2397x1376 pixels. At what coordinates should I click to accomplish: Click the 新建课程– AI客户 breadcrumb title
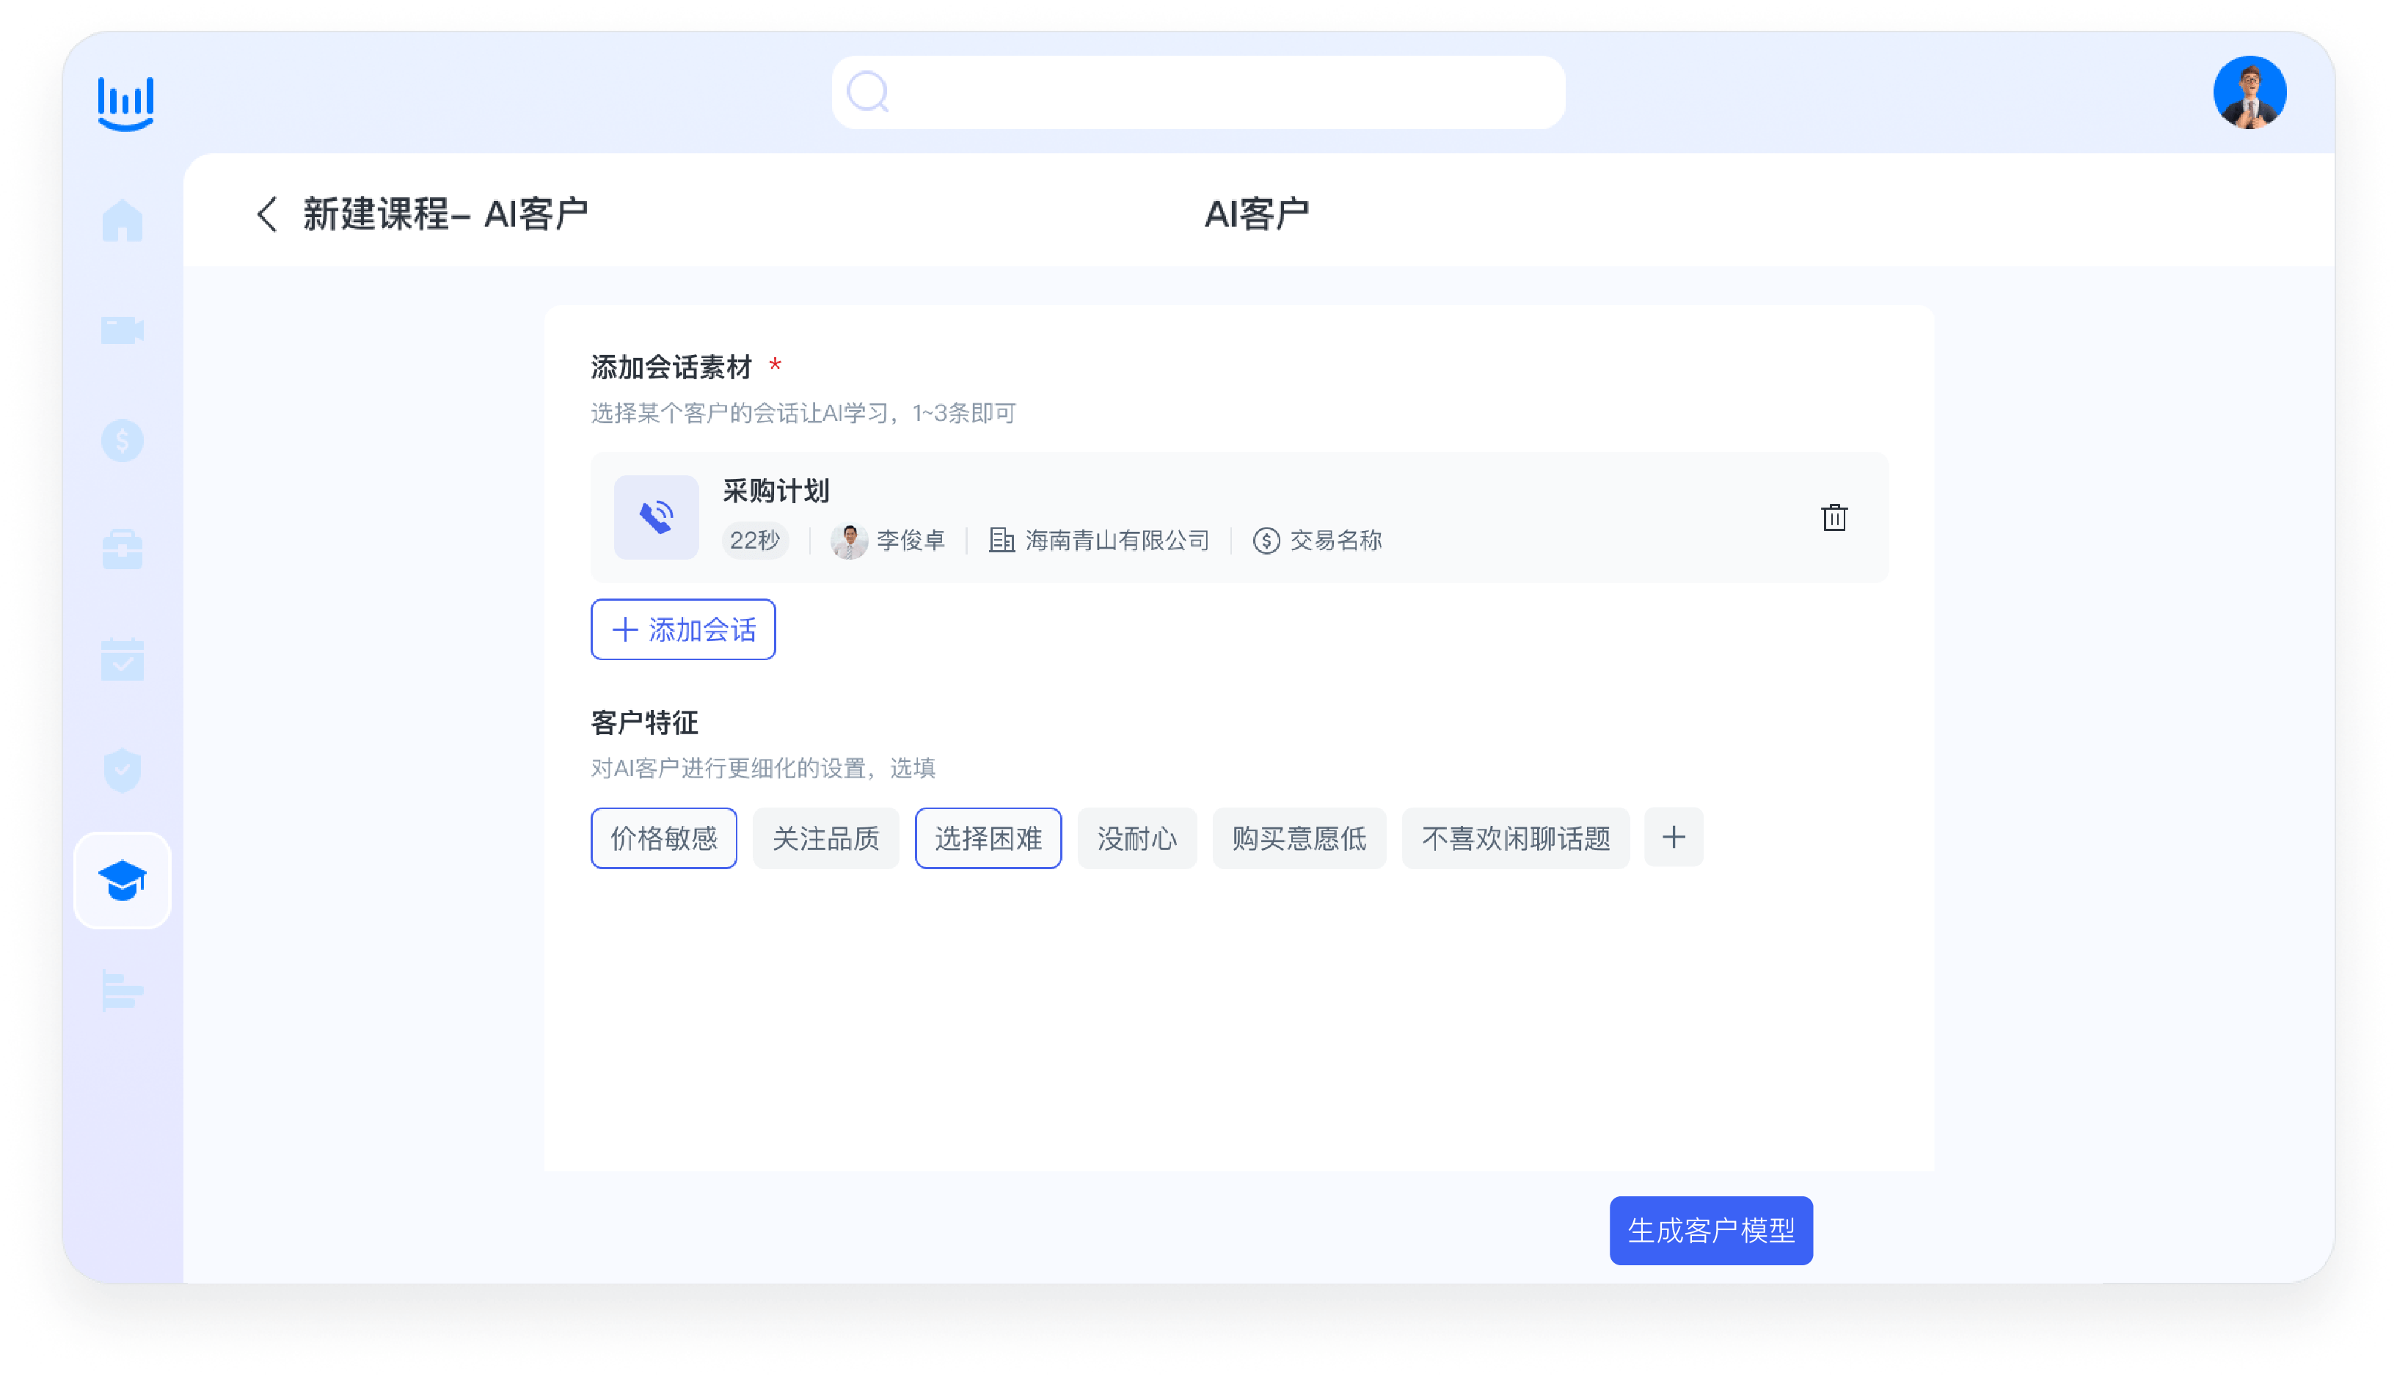pos(445,214)
